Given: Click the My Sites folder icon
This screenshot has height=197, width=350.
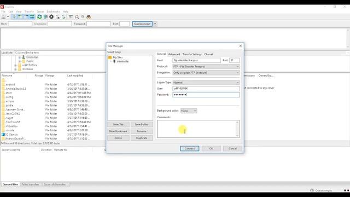Looking at the screenshot, I should (110, 57).
